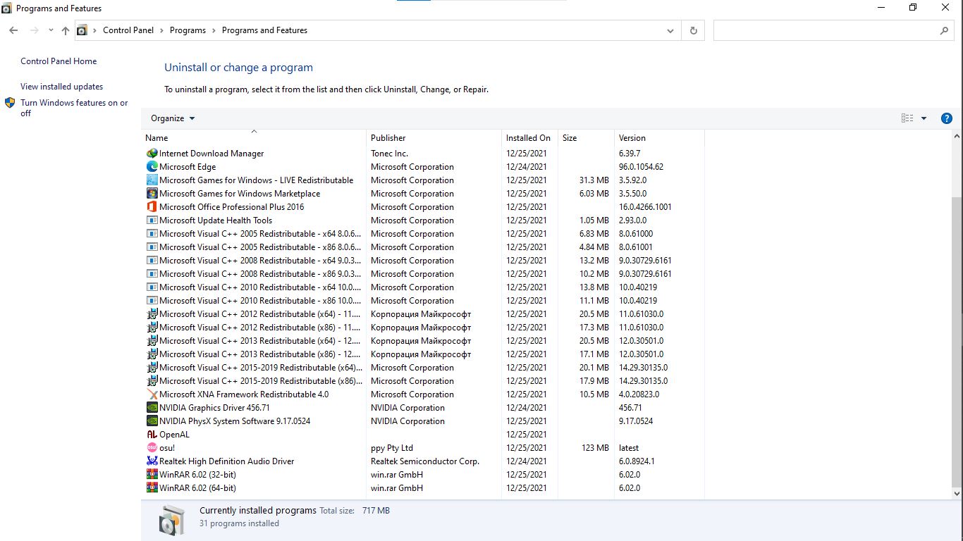
Task: Open the help question mark button
Action: (x=947, y=118)
